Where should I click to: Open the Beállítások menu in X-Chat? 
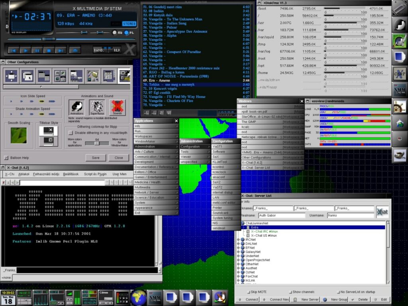pyautogui.click(x=72, y=174)
